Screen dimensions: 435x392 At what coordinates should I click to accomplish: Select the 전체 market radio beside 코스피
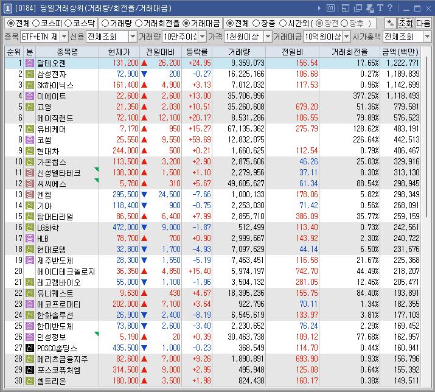(11, 23)
